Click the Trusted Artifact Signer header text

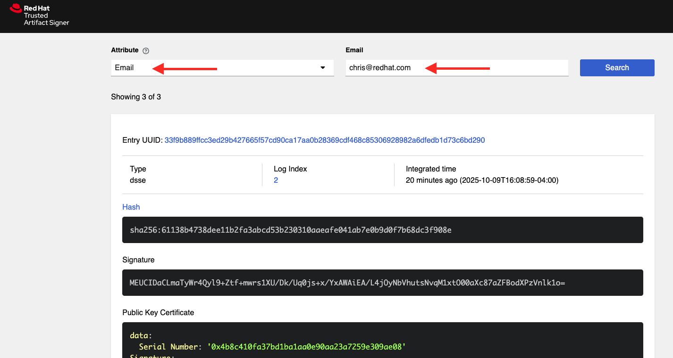click(x=46, y=19)
